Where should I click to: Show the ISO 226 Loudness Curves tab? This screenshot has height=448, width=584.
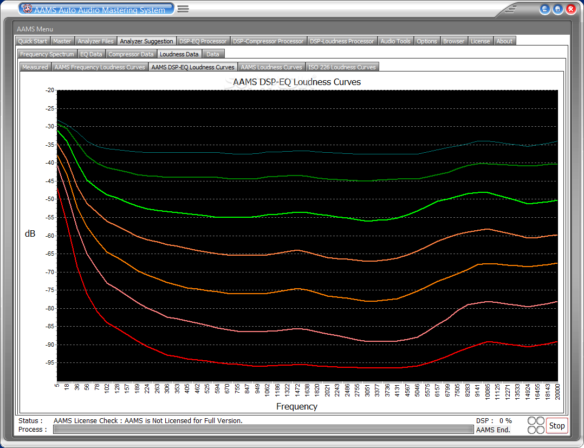pyautogui.click(x=342, y=67)
